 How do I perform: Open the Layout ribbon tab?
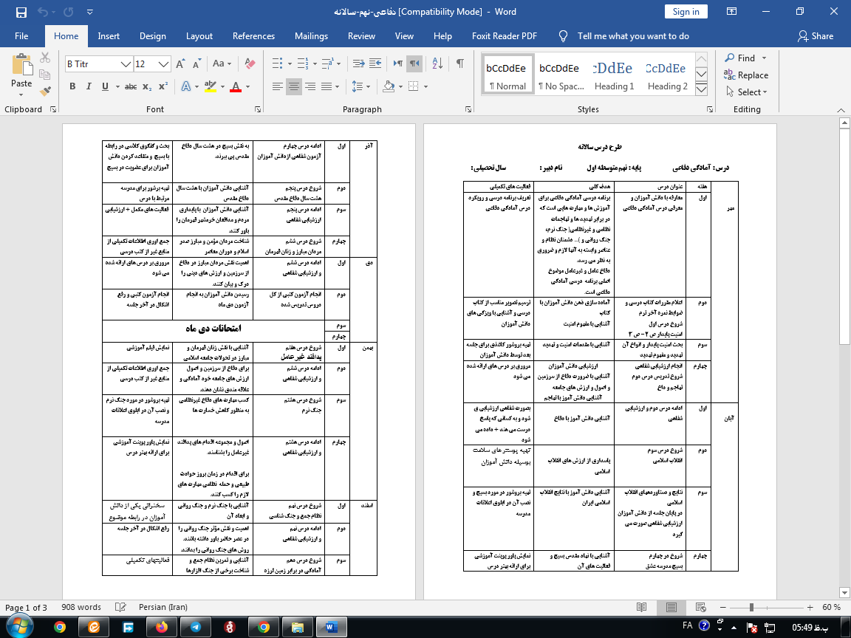click(x=199, y=36)
